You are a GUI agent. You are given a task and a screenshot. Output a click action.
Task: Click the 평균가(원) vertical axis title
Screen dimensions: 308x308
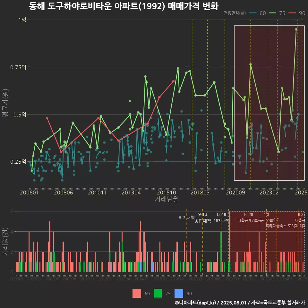pyautogui.click(x=5, y=103)
